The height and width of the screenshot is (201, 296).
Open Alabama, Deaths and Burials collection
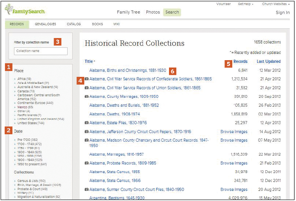pyautogui.click(x=124, y=105)
